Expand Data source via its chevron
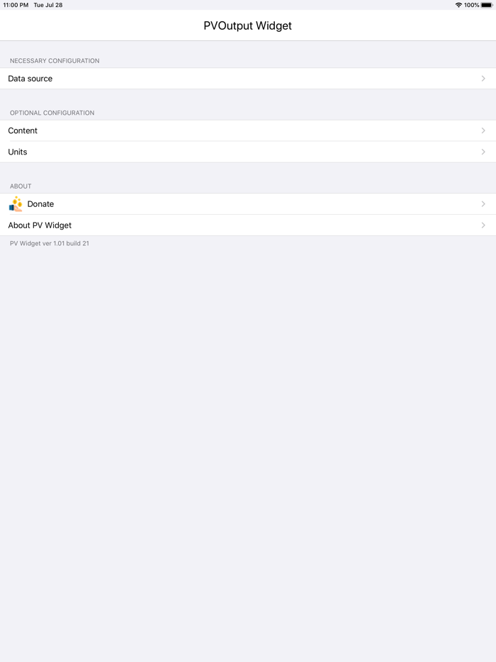Viewport: 496px width, 662px height. (x=485, y=78)
